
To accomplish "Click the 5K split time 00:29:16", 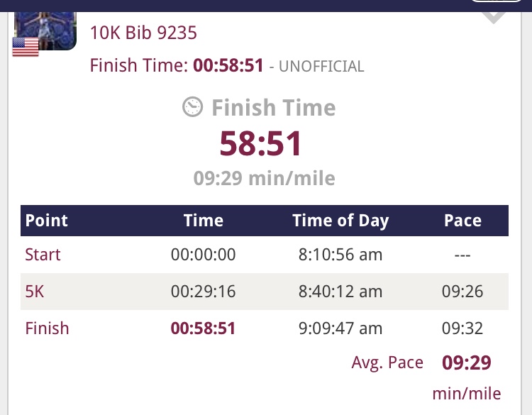I will click(x=204, y=292).
